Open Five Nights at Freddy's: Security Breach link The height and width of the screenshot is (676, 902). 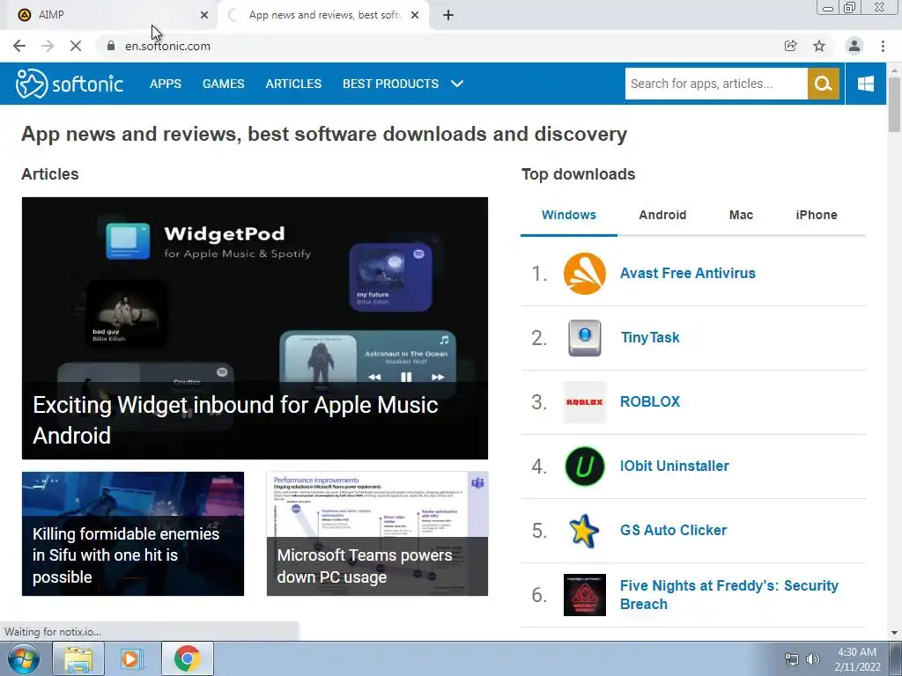(728, 595)
